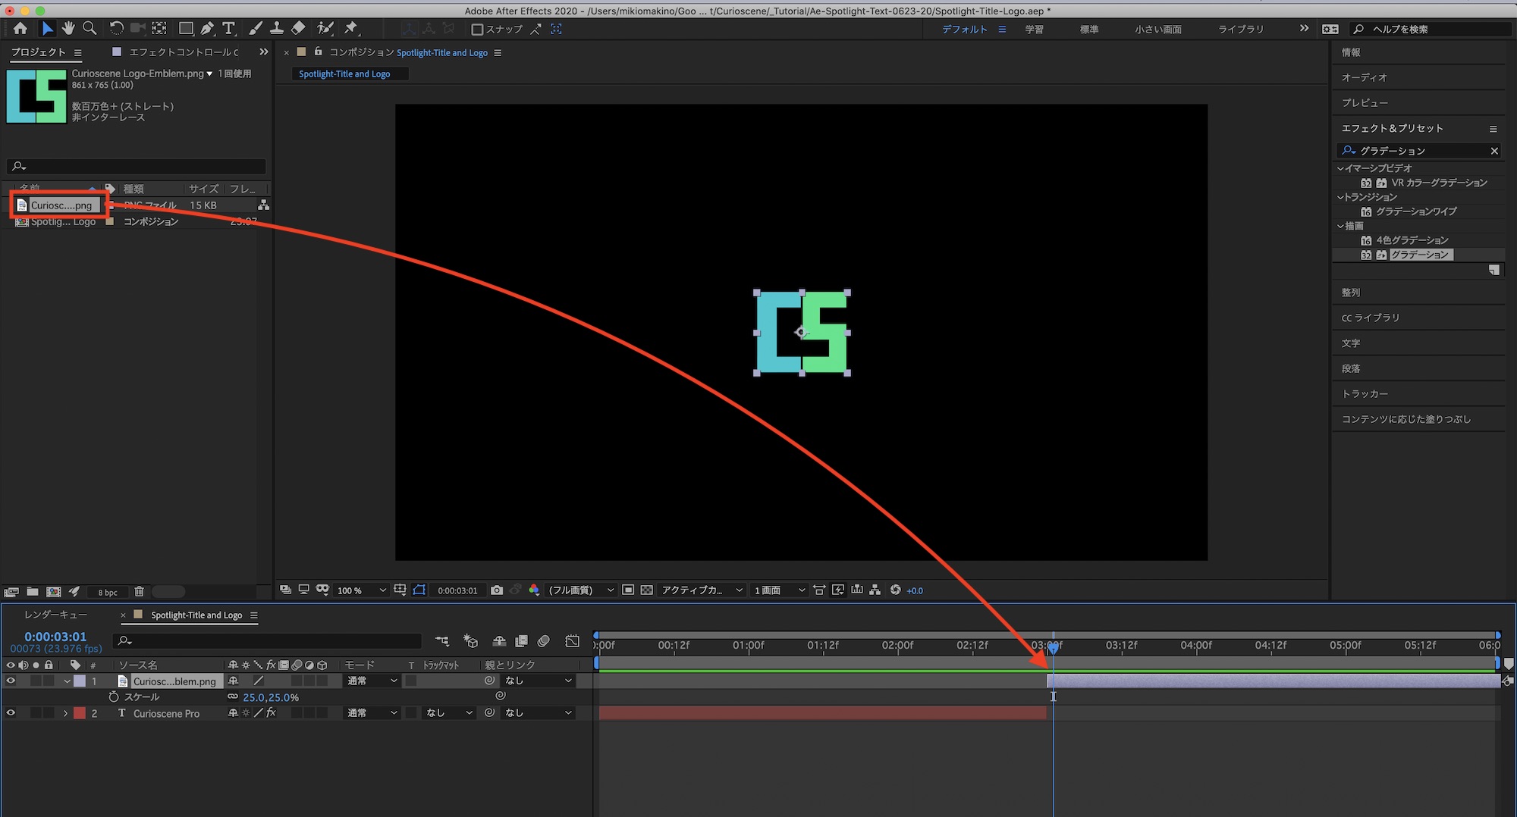1517x817 pixels.
Task: Take a snapshot with camera icon
Action: click(x=497, y=590)
